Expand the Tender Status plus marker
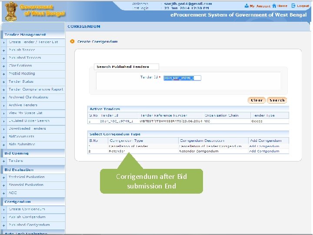 point(4,82)
